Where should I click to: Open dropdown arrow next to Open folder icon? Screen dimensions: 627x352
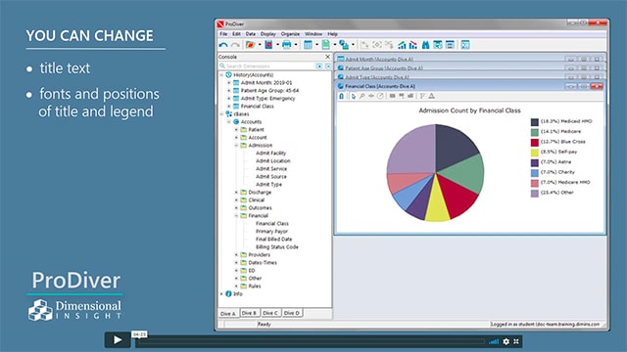pos(259,45)
